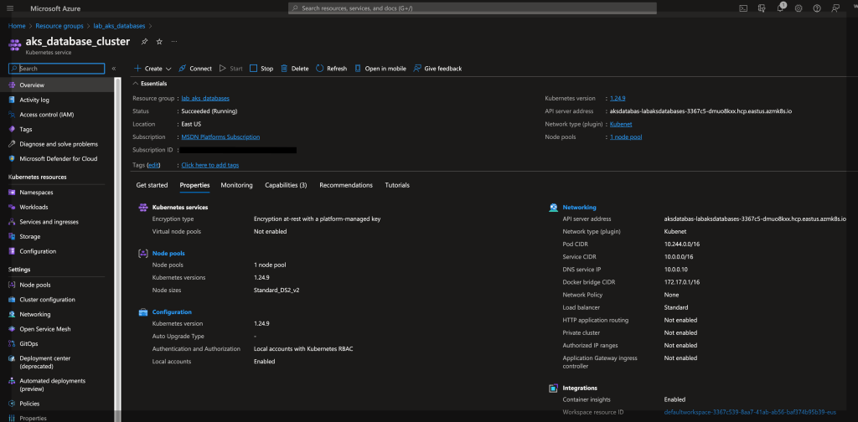The width and height of the screenshot is (858, 422).
Task: Click the Refresh toolbar button
Action: (x=331, y=69)
